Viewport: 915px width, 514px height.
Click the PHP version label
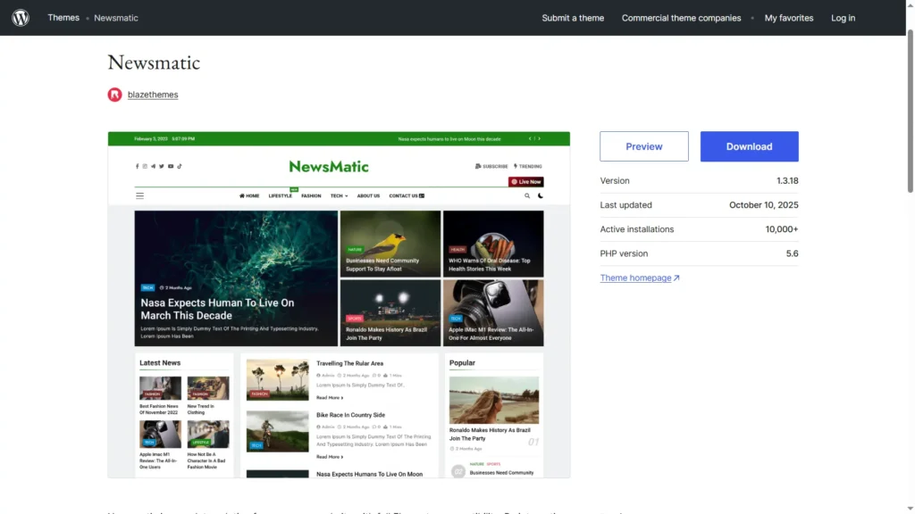point(624,253)
